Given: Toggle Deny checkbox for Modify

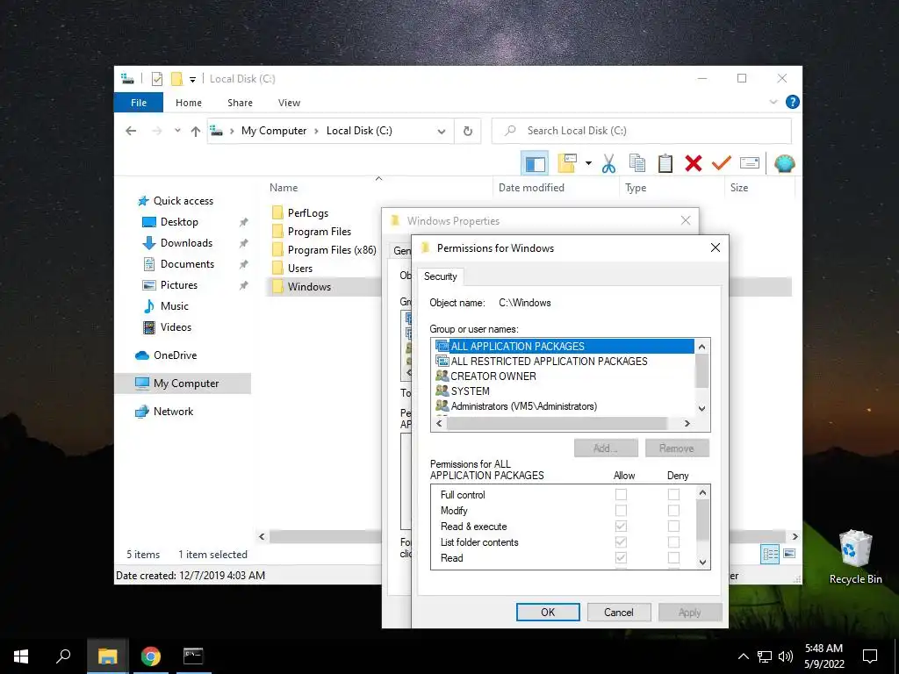Looking at the screenshot, I should (673, 510).
